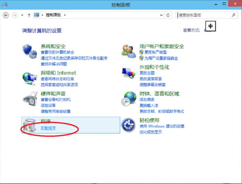Click the refresh icon in address bar
The height and width of the screenshot is (184, 242).
(168, 15)
